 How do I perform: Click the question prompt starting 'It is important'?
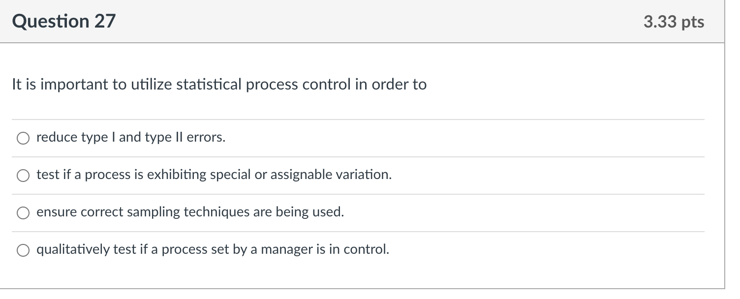pyautogui.click(x=219, y=85)
